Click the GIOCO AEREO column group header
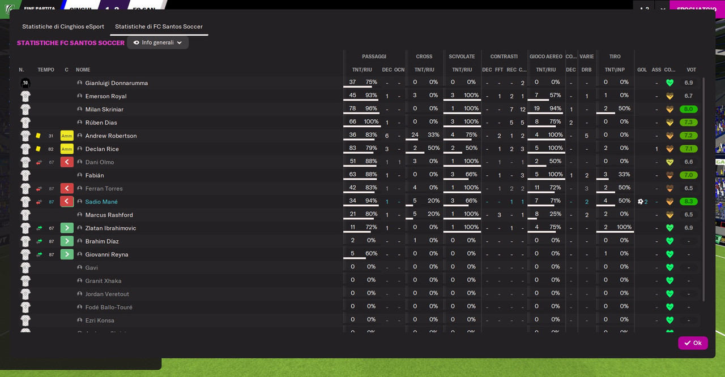The height and width of the screenshot is (377, 725). [546, 57]
